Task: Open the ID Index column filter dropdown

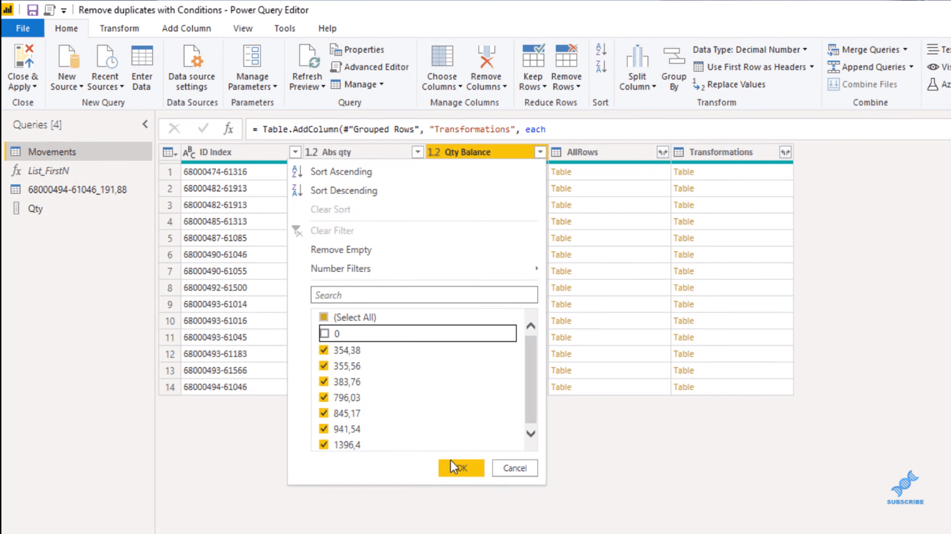Action: click(295, 152)
